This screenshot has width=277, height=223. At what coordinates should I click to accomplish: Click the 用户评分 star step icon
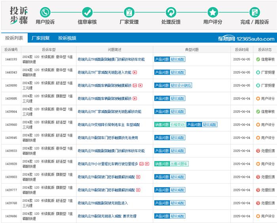(x=213, y=12)
